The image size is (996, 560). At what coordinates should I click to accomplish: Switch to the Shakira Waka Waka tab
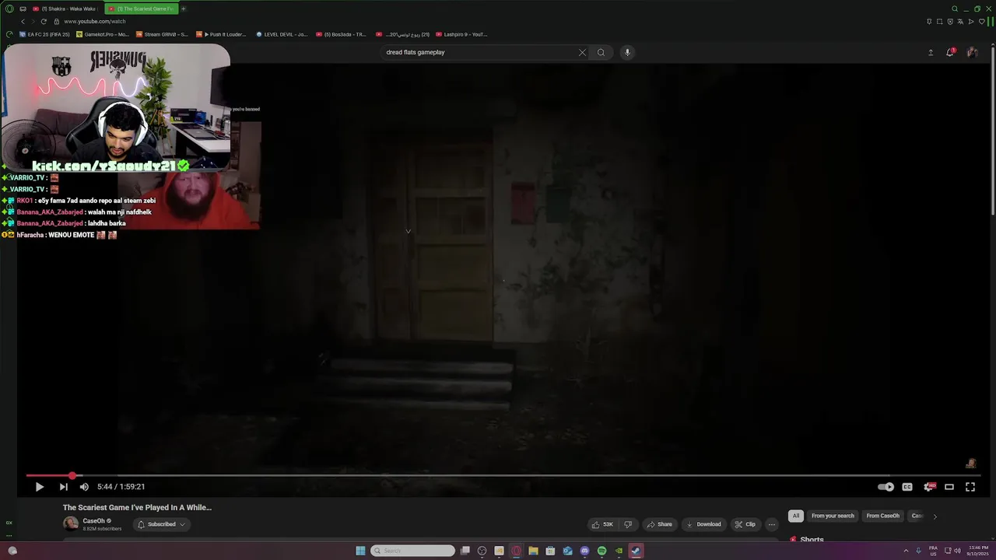[x=65, y=9]
